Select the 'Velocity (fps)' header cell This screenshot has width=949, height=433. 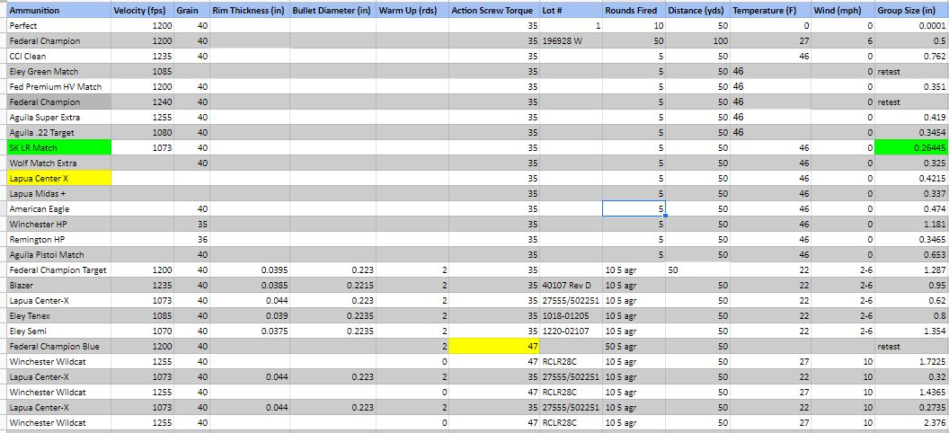pyautogui.click(x=143, y=11)
